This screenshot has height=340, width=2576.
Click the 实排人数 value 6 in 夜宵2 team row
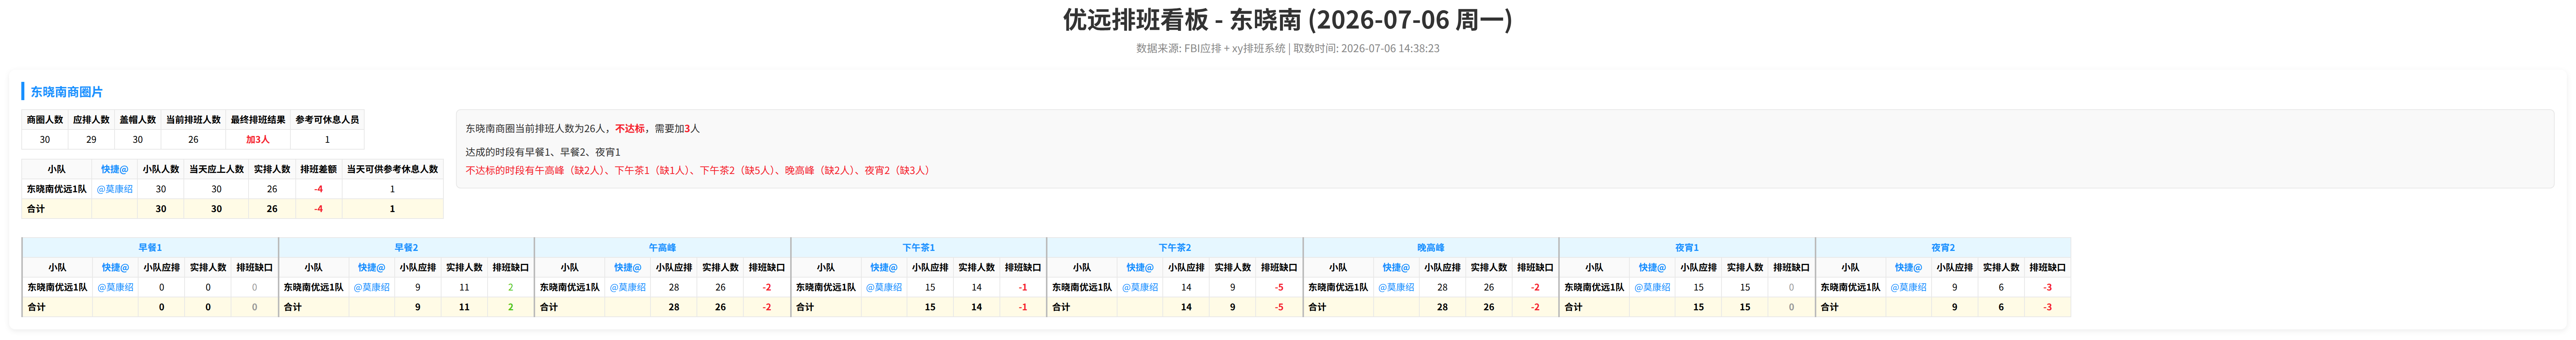tap(2000, 287)
